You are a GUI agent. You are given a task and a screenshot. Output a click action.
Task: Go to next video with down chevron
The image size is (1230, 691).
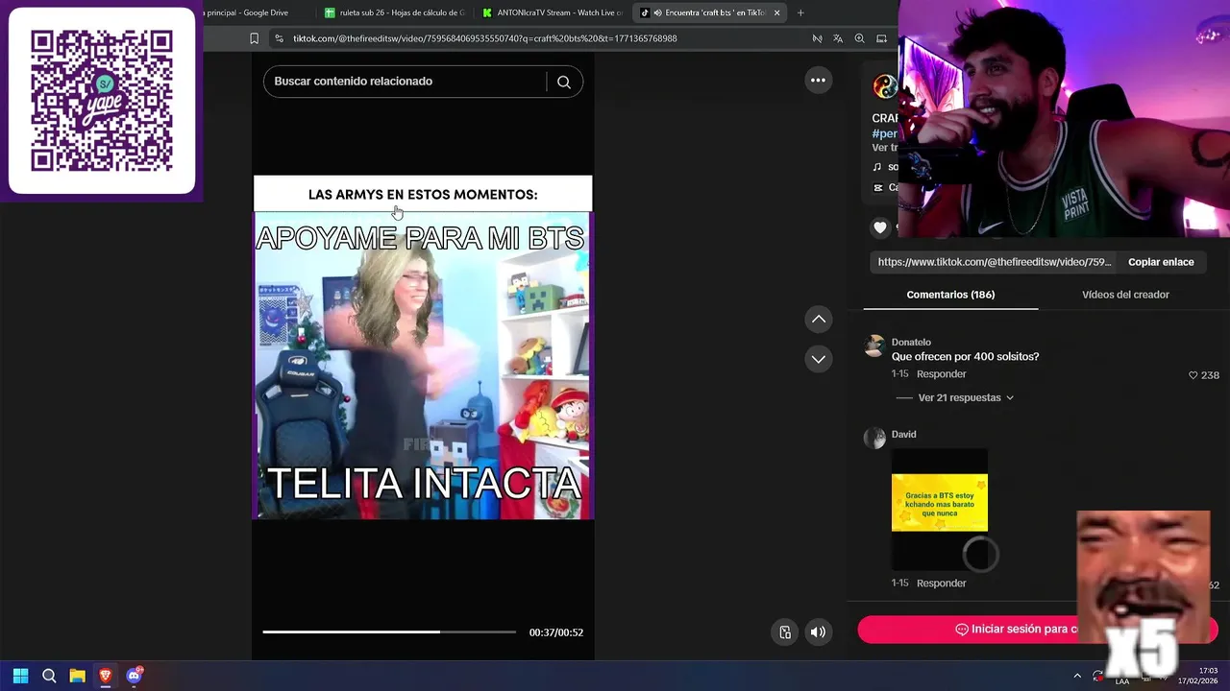click(x=818, y=359)
